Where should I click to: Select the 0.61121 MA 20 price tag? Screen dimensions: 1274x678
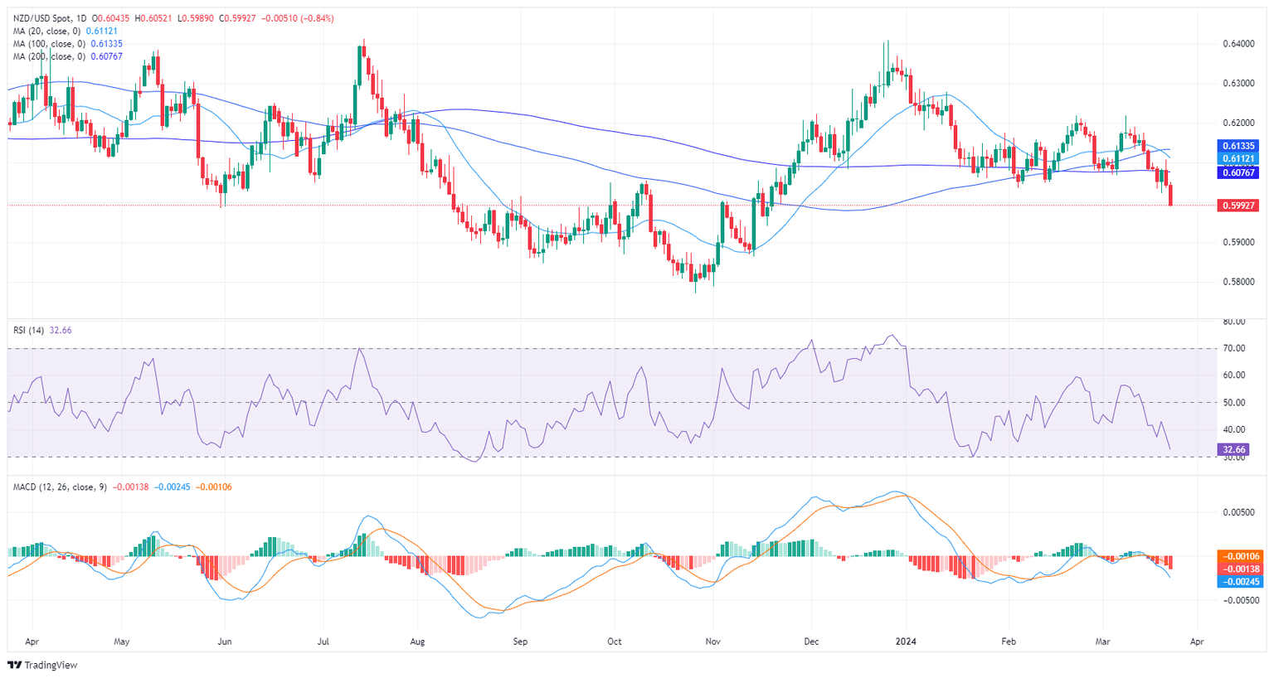[x=1240, y=159]
